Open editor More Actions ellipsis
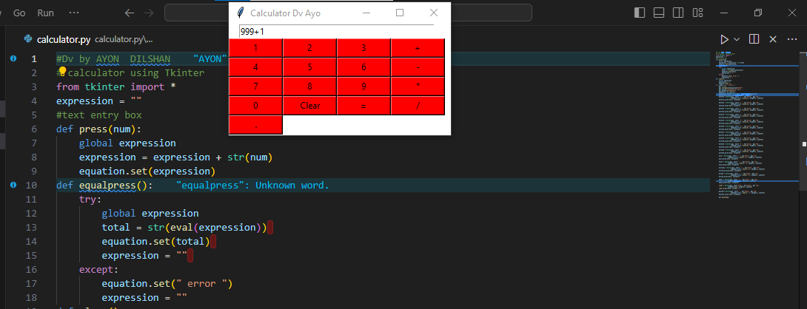Screen dimensions: 807x309 tap(791, 39)
